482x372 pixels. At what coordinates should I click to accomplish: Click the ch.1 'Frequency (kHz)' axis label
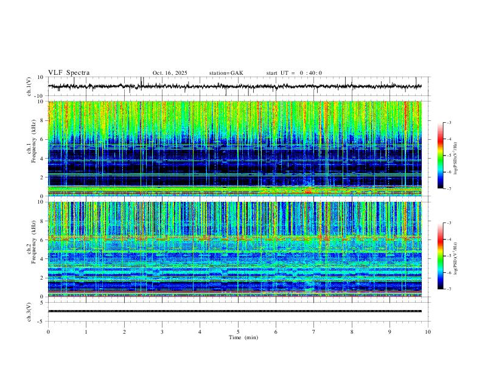tap(34, 142)
